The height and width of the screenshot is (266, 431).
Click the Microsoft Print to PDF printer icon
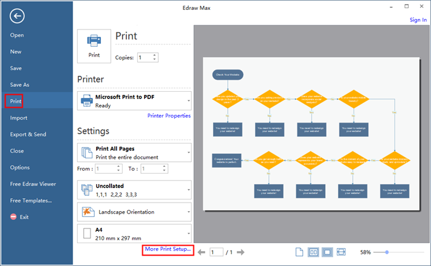(87, 100)
